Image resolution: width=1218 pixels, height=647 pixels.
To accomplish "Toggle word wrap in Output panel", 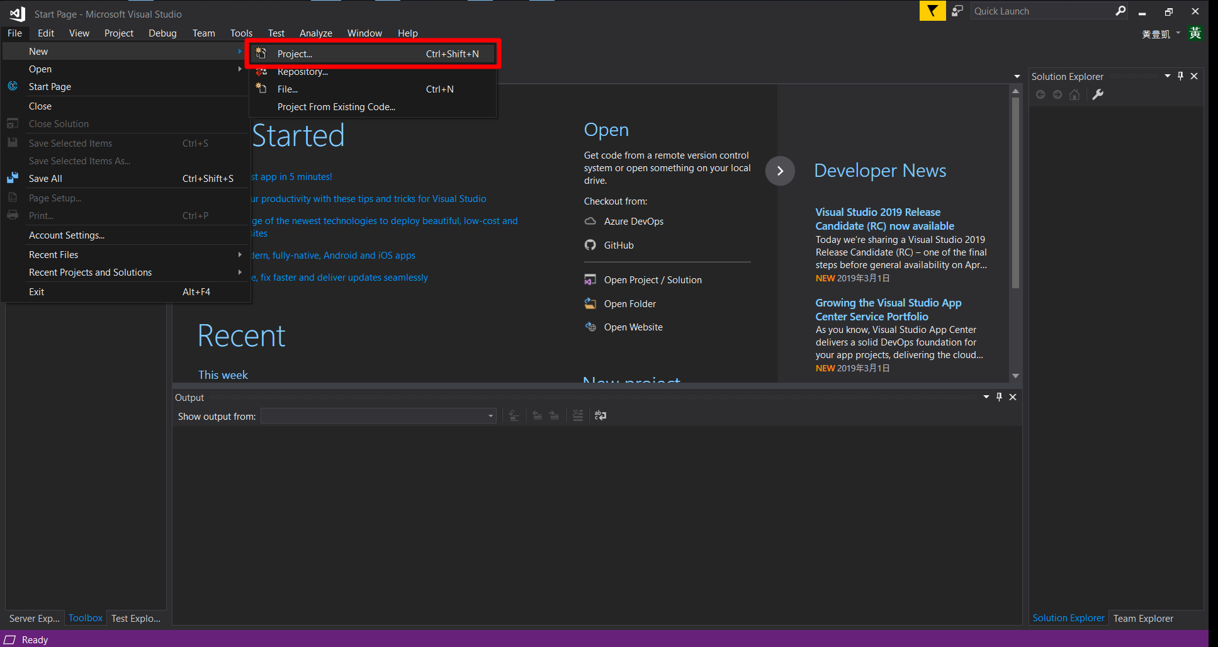I will (601, 415).
